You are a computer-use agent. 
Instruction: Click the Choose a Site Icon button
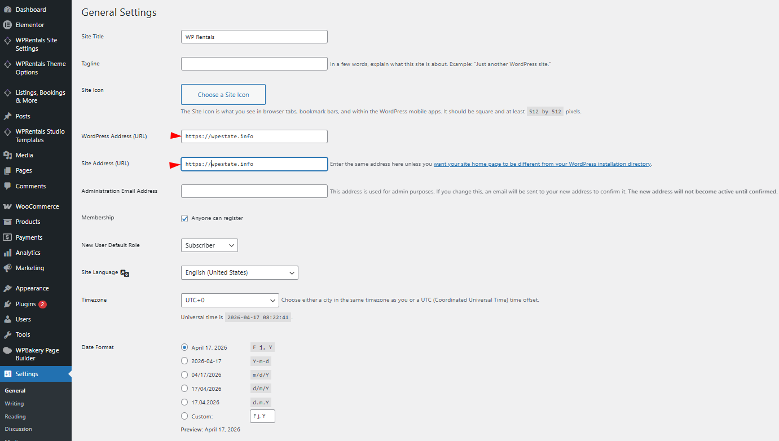click(223, 95)
